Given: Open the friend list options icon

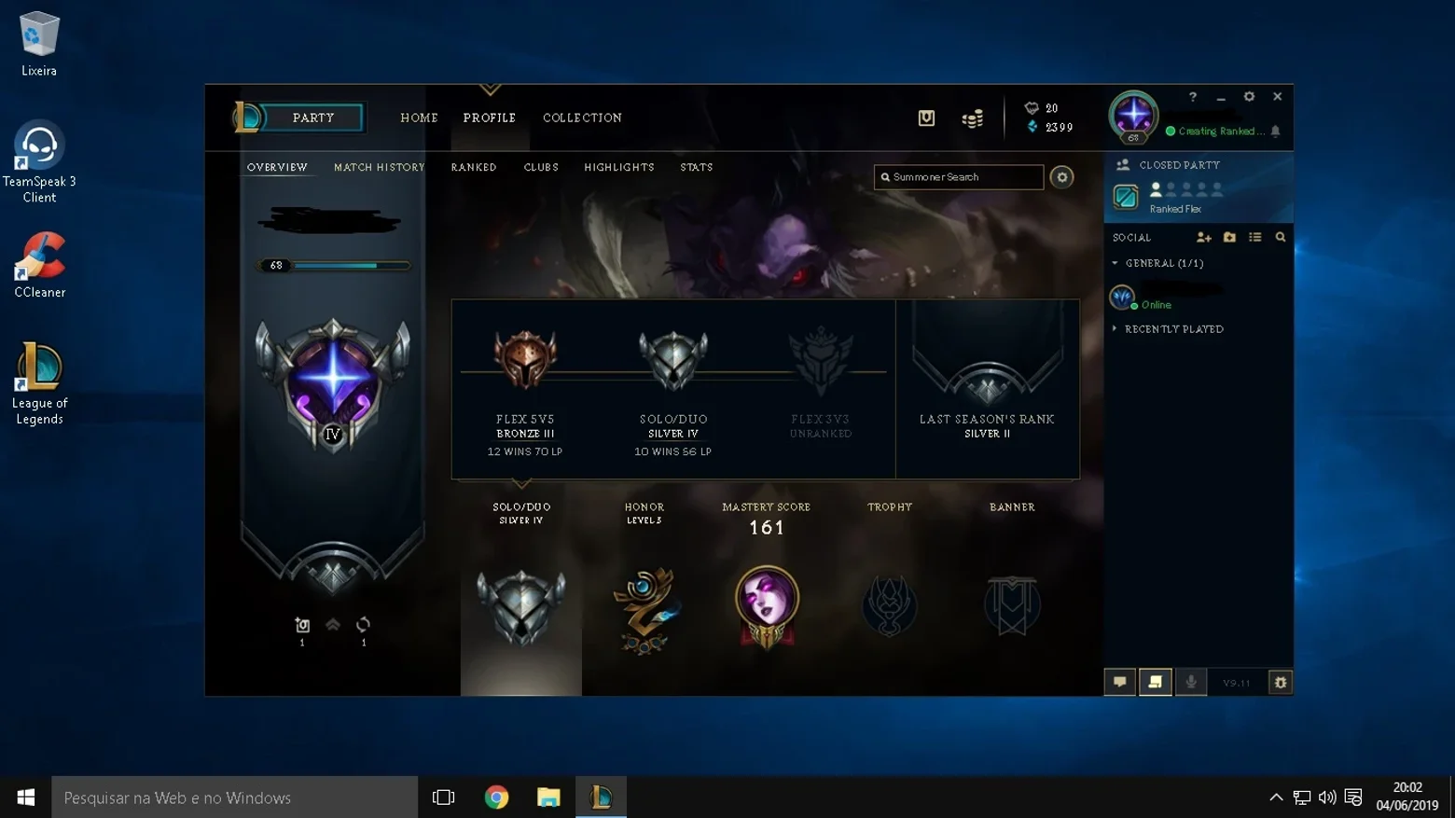Looking at the screenshot, I should click(1255, 238).
